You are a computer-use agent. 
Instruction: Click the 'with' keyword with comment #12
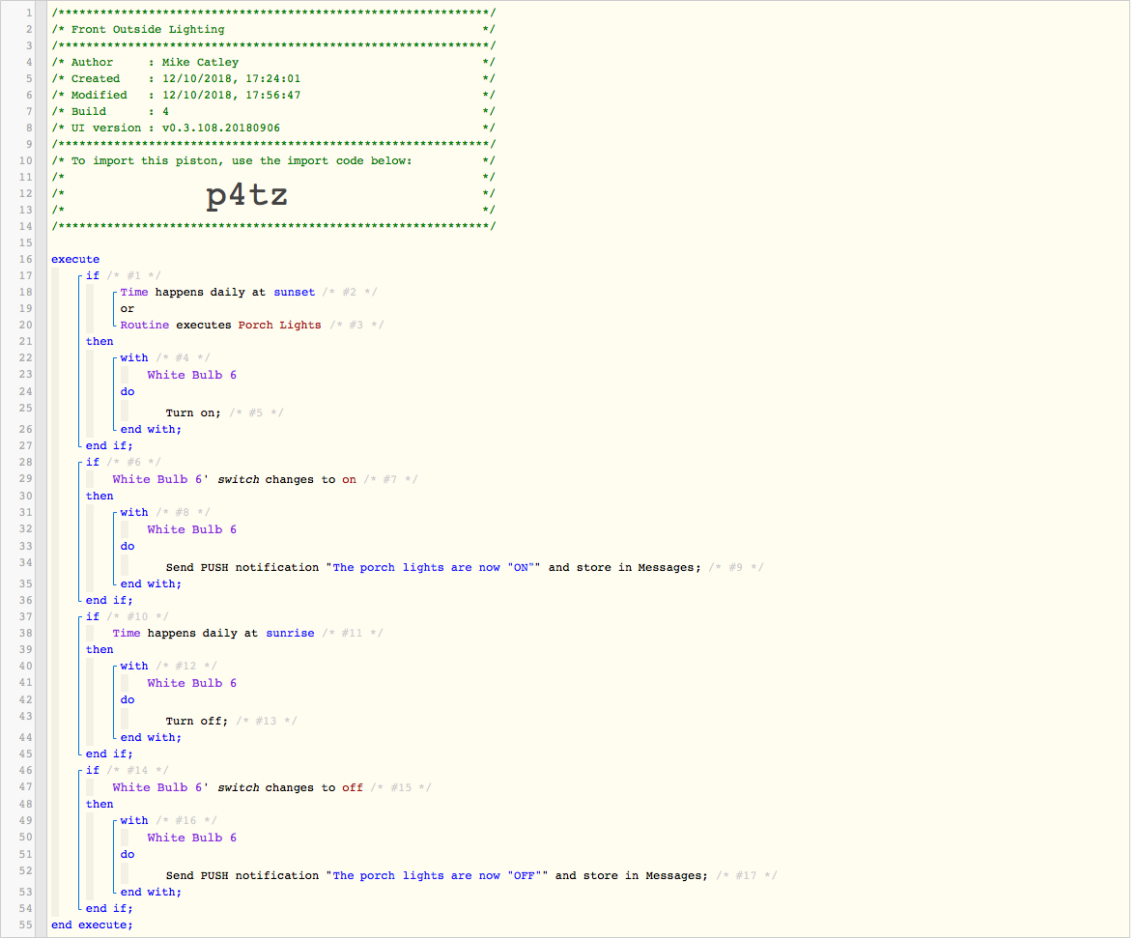click(x=134, y=666)
